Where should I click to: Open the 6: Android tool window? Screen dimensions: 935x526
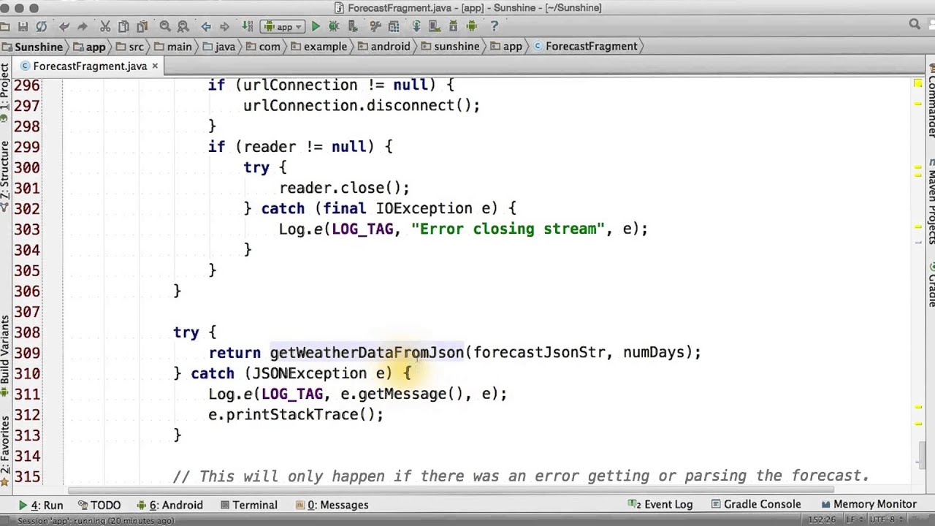coord(169,505)
